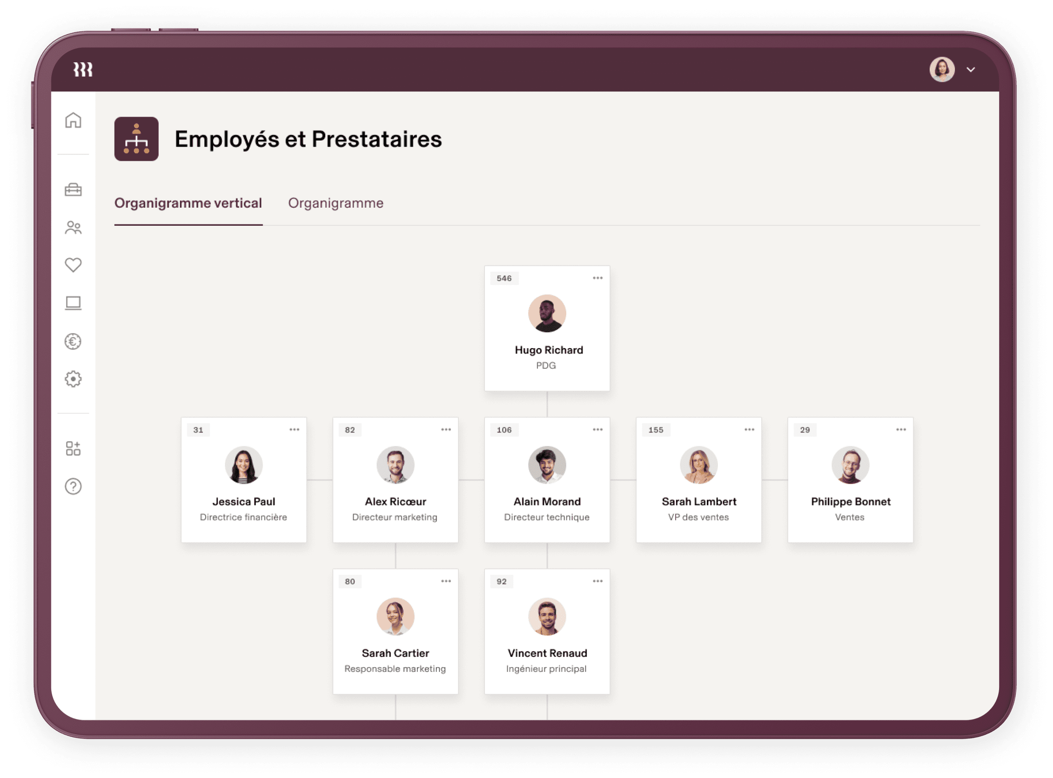Open the home navigation icon
The height and width of the screenshot is (778, 1053).
click(72, 119)
